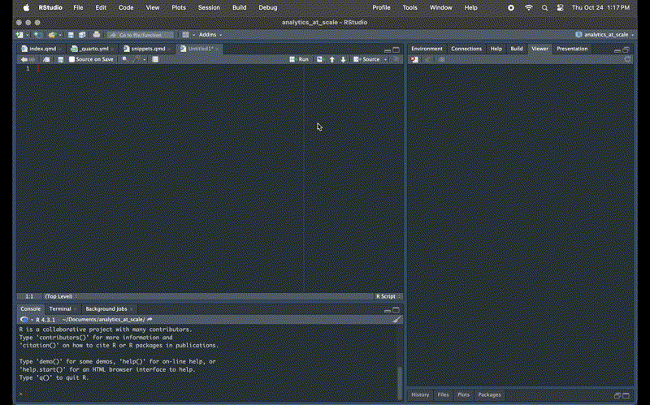Viewport: 650px width, 405px height.
Task: Click the re-run previous code icon
Action: coord(320,59)
